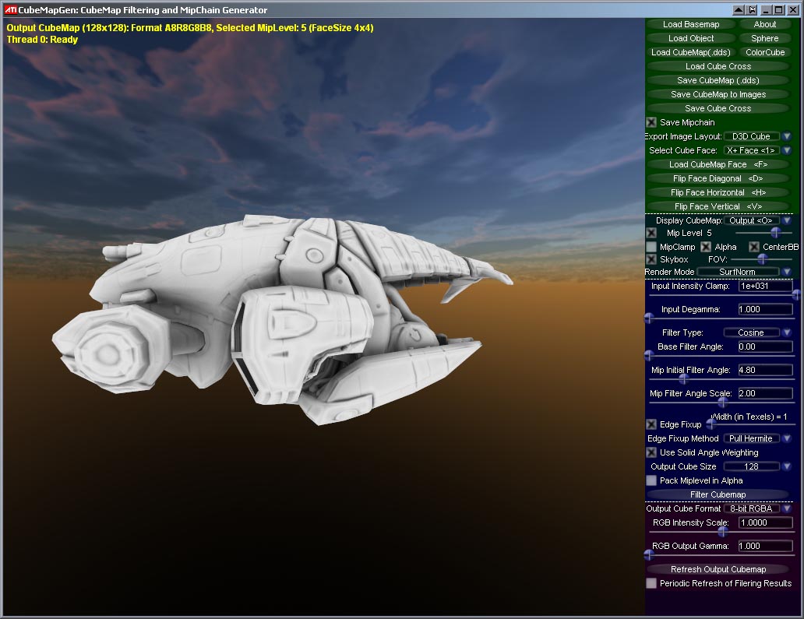This screenshot has width=804, height=619.
Task: Click Save CubeMap to Images
Action: tap(718, 94)
